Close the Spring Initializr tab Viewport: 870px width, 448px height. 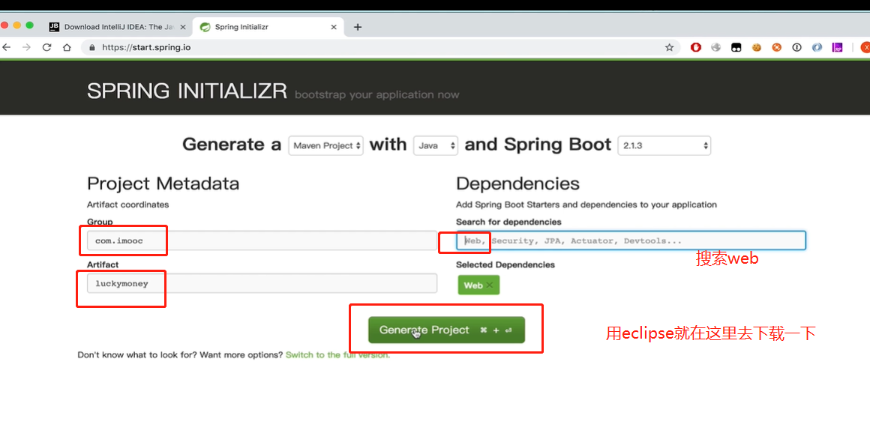[334, 27]
